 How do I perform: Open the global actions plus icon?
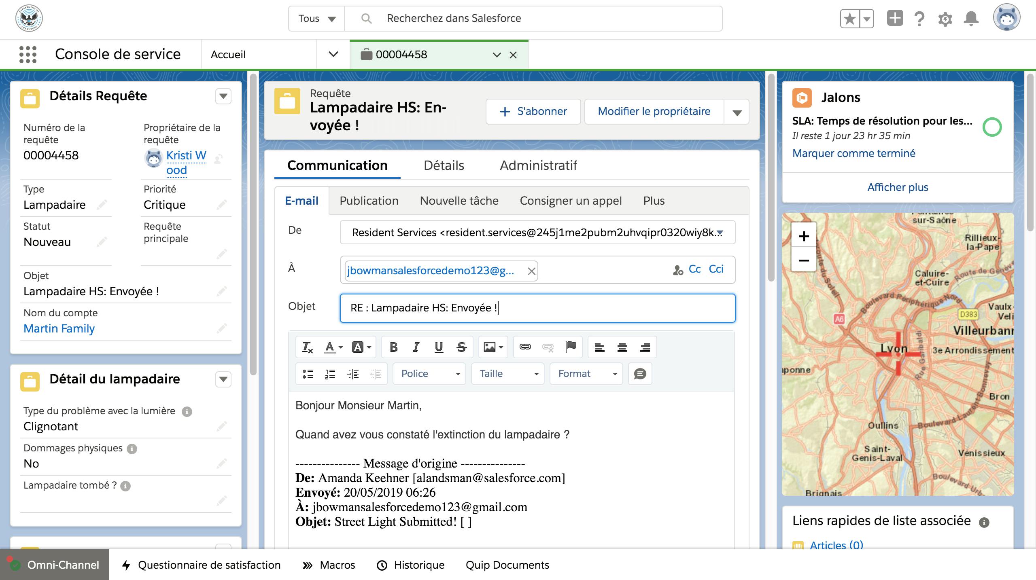pos(895,18)
